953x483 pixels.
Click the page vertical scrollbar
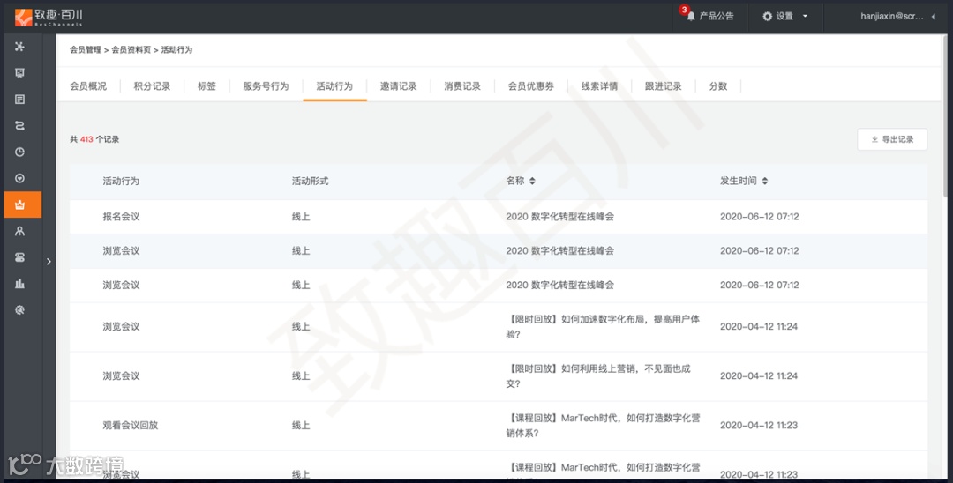pos(944,115)
